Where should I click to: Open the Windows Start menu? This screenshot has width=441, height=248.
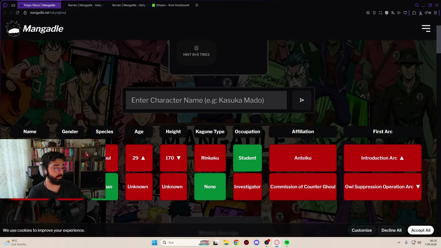(154, 242)
